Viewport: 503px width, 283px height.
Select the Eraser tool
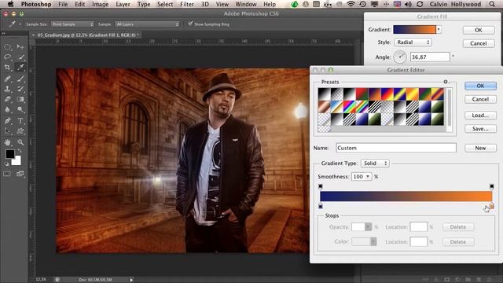coord(7,99)
